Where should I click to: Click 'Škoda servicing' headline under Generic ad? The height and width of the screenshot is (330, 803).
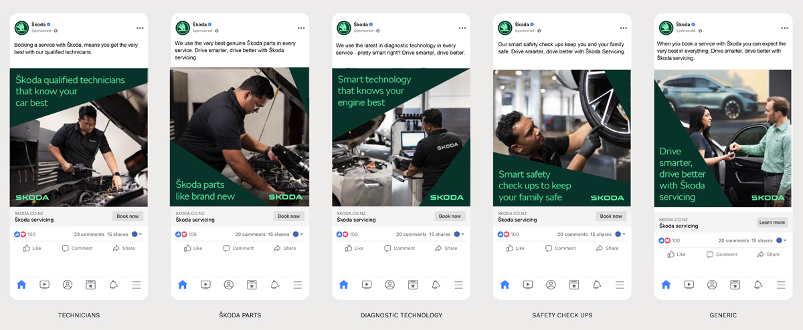pos(679,226)
